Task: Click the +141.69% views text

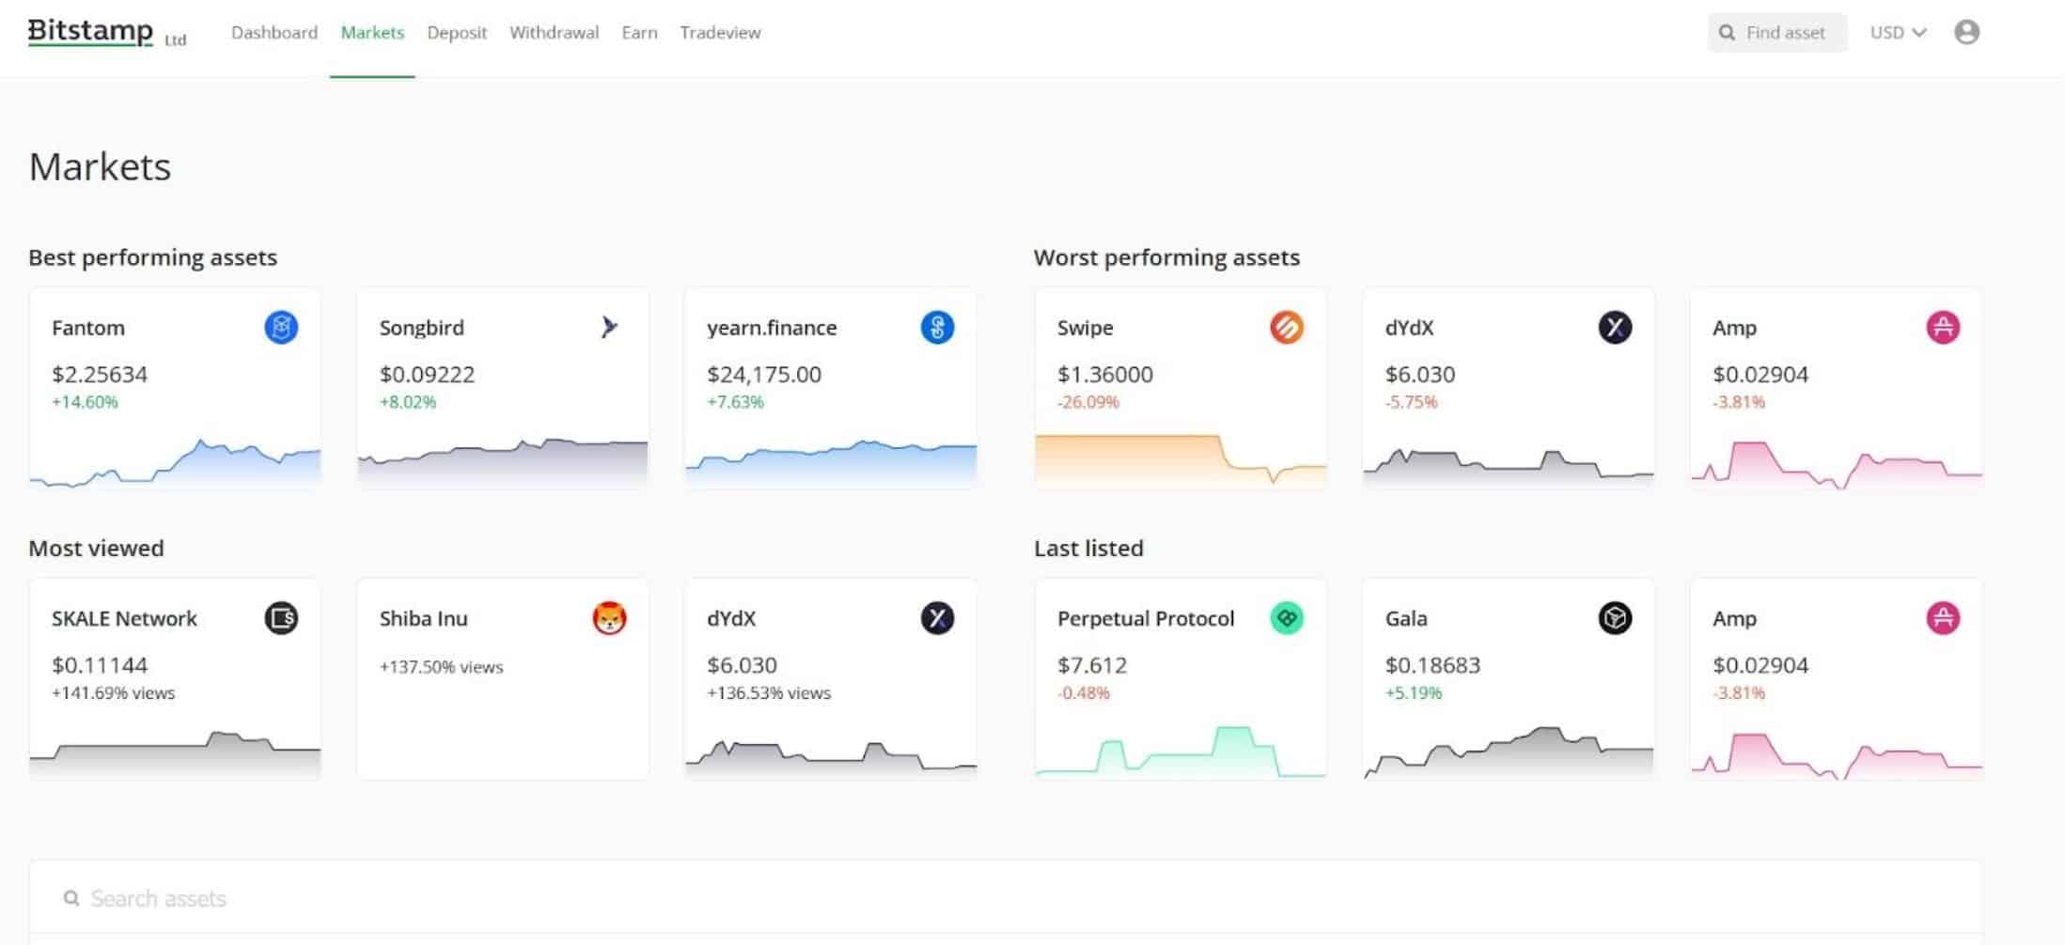Action: (114, 693)
